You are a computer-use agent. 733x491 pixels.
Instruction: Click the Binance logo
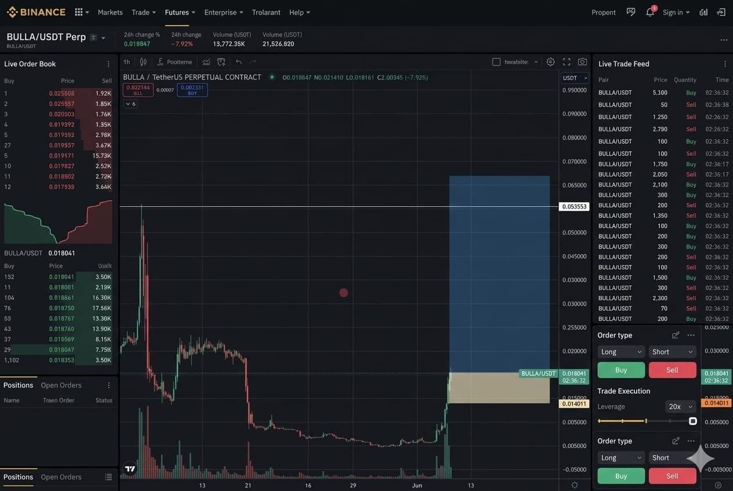pos(36,12)
